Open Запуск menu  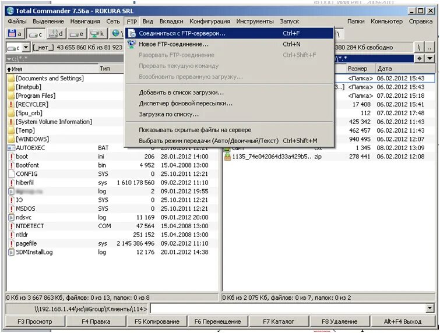point(289,22)
